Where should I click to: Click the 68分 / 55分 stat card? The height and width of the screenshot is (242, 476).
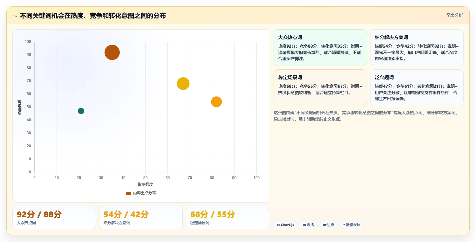pyautogui.click(x=228, y=218)
